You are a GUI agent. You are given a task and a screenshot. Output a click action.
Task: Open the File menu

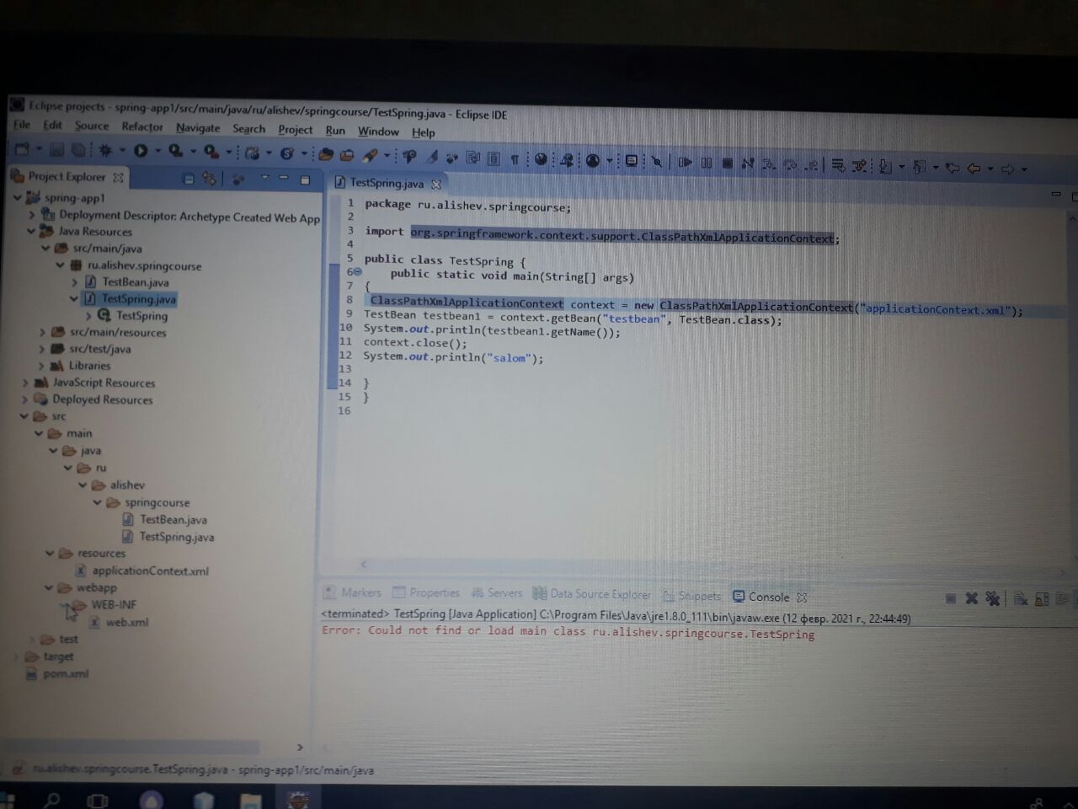pos(22,125)
